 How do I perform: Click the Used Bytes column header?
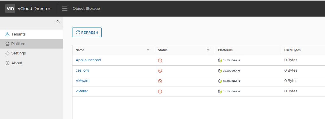click(292, 50)
